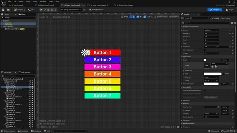Click the hierarchy search field
The width and height of the screenshot is (237, 133).
point(18,76)
